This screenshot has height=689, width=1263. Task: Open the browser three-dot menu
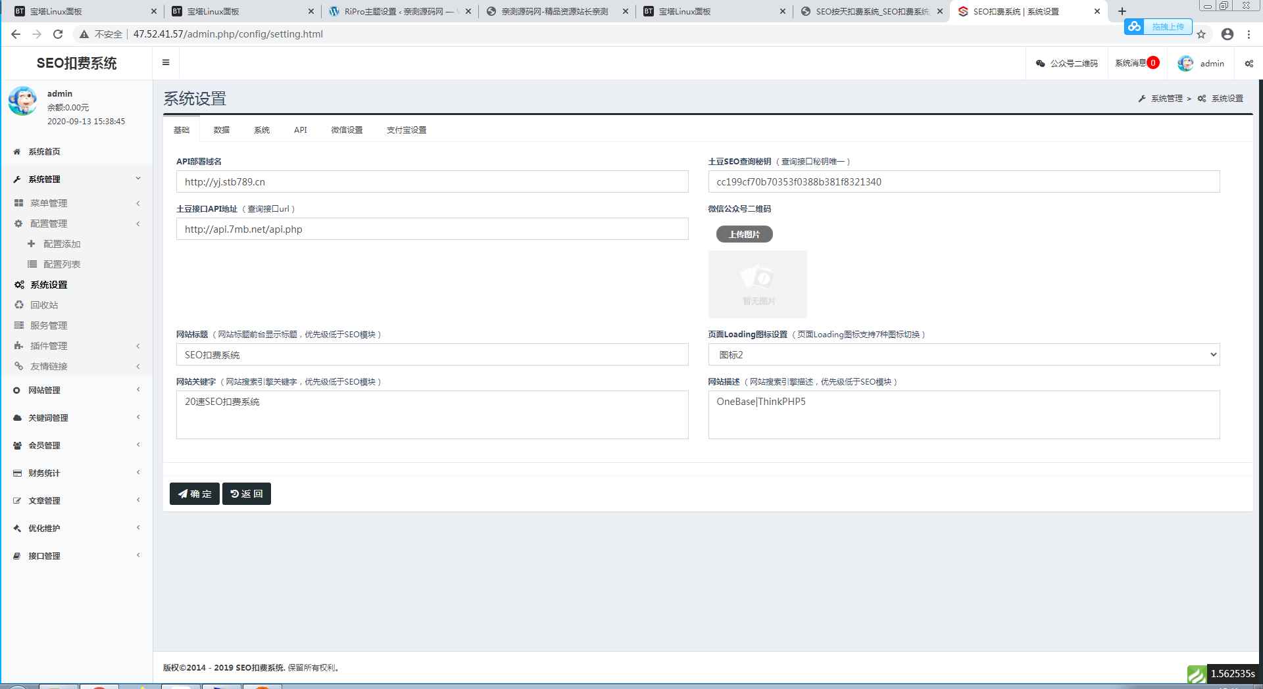[1249, 34]
